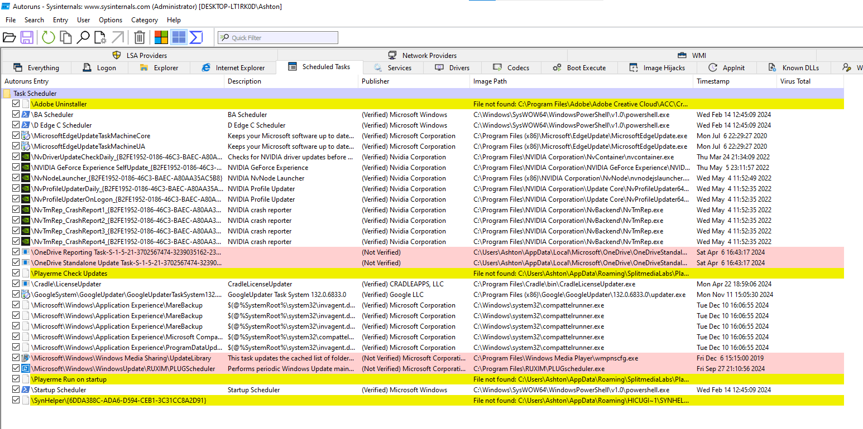
Task: Switch to the Everything tab
Action: pyautogui.click(x=36, y=68)
